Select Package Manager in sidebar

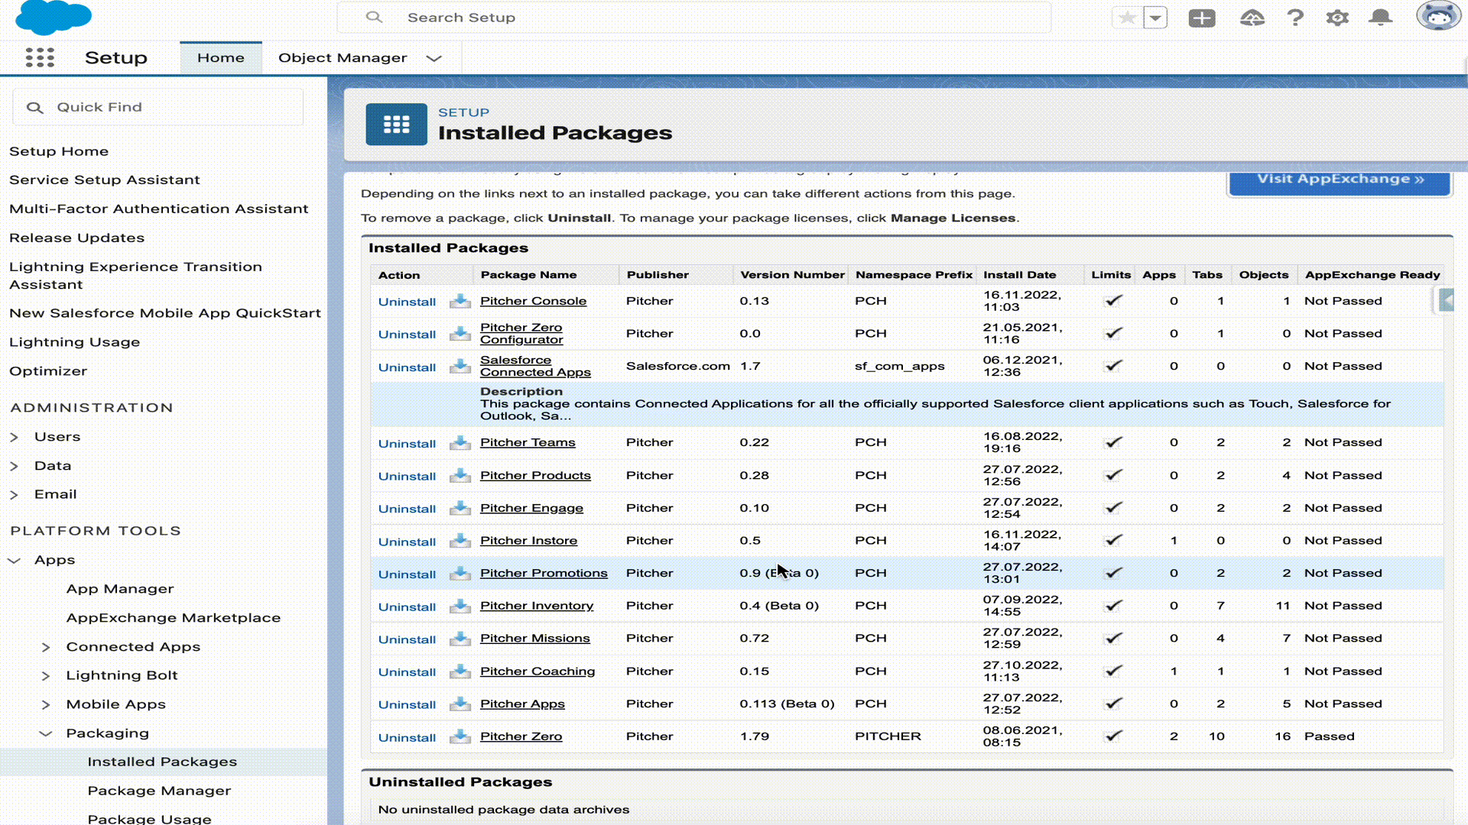[x=159, y=791]
